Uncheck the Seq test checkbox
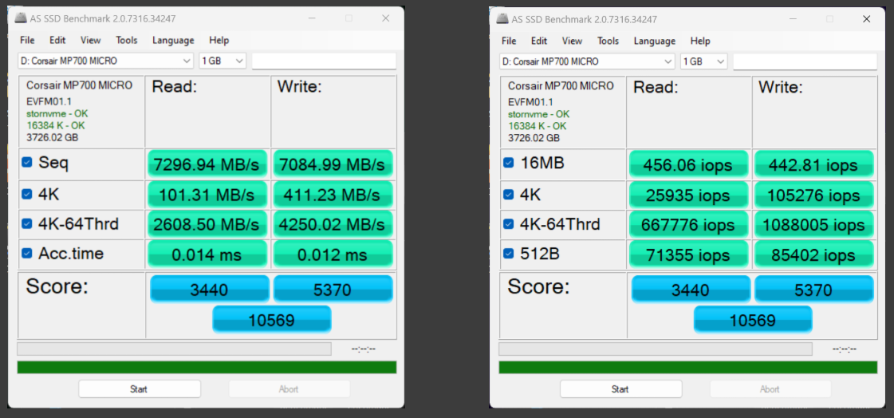 [27, 163]
